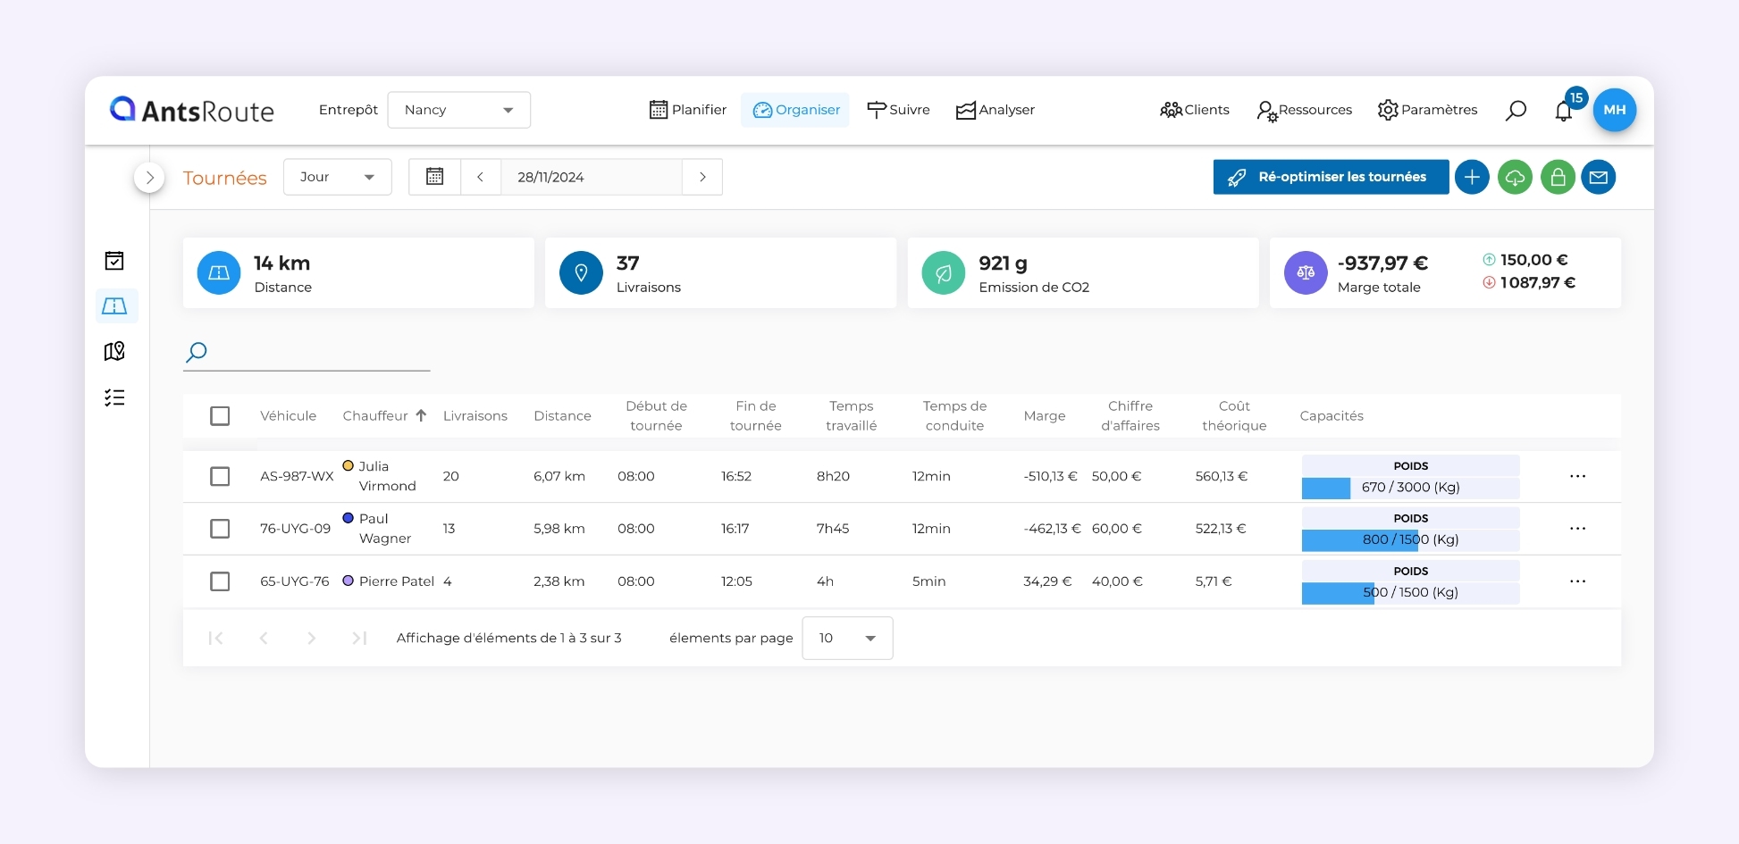
Task: Click Ré-optimiser les tournées button
Action: pyautogui.click(x=1331, y=177)
